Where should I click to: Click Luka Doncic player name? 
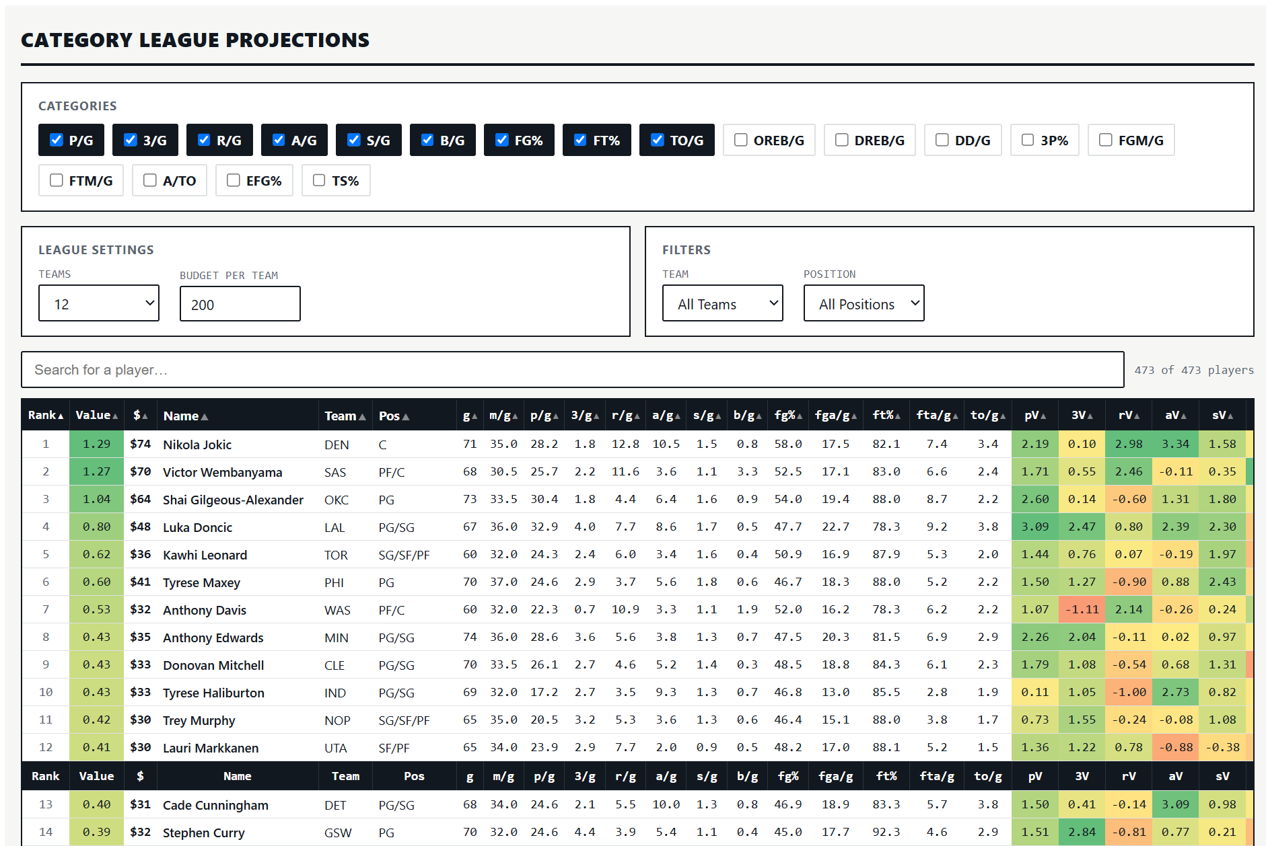198,527
